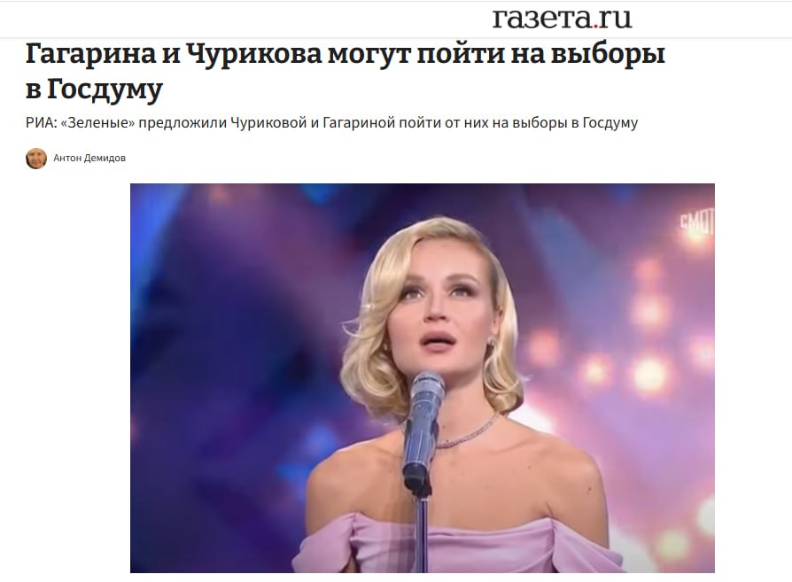Click the газета.ru site logo
The image size is (792, 582).
562,19
